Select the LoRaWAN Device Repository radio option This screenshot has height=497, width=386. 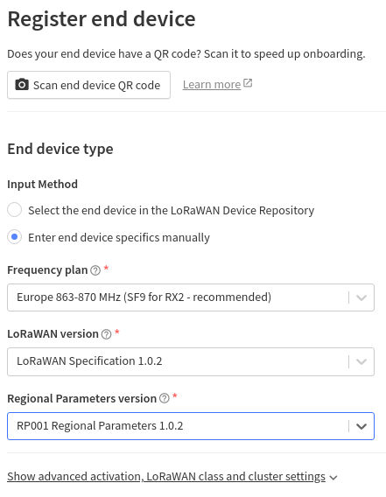pos(15,210)
